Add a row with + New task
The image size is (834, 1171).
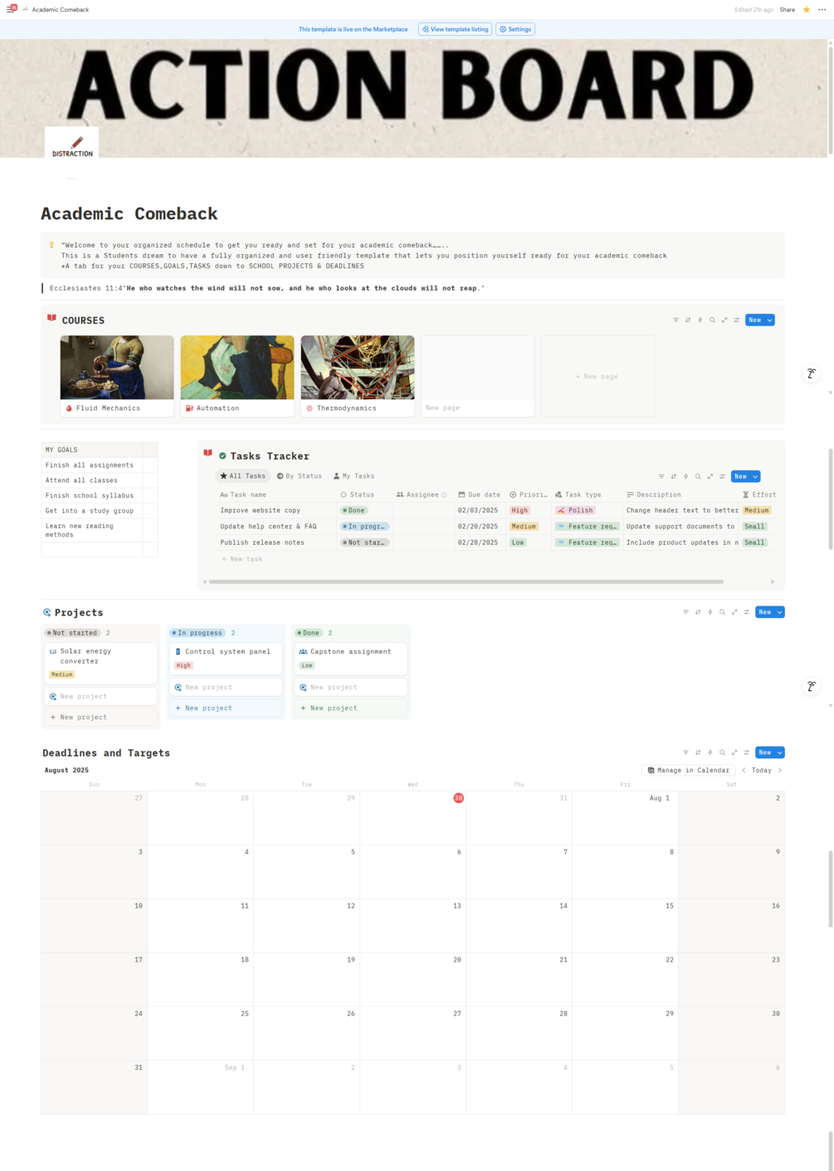click(x=241, y=559)
